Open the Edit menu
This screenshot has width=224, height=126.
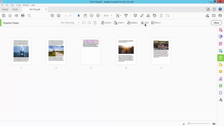coord(7,5)
